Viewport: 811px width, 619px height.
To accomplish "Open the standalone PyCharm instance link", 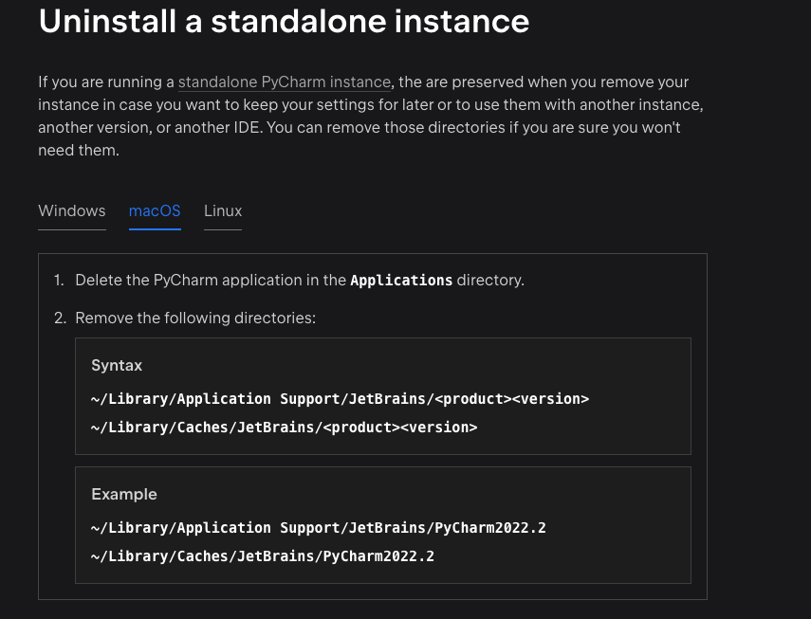I will coord(284,82).
